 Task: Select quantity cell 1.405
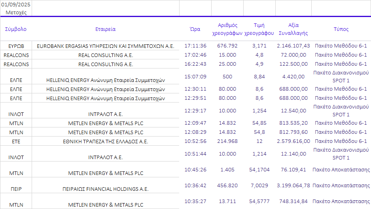pyautogui.click(x=227, y=170)
